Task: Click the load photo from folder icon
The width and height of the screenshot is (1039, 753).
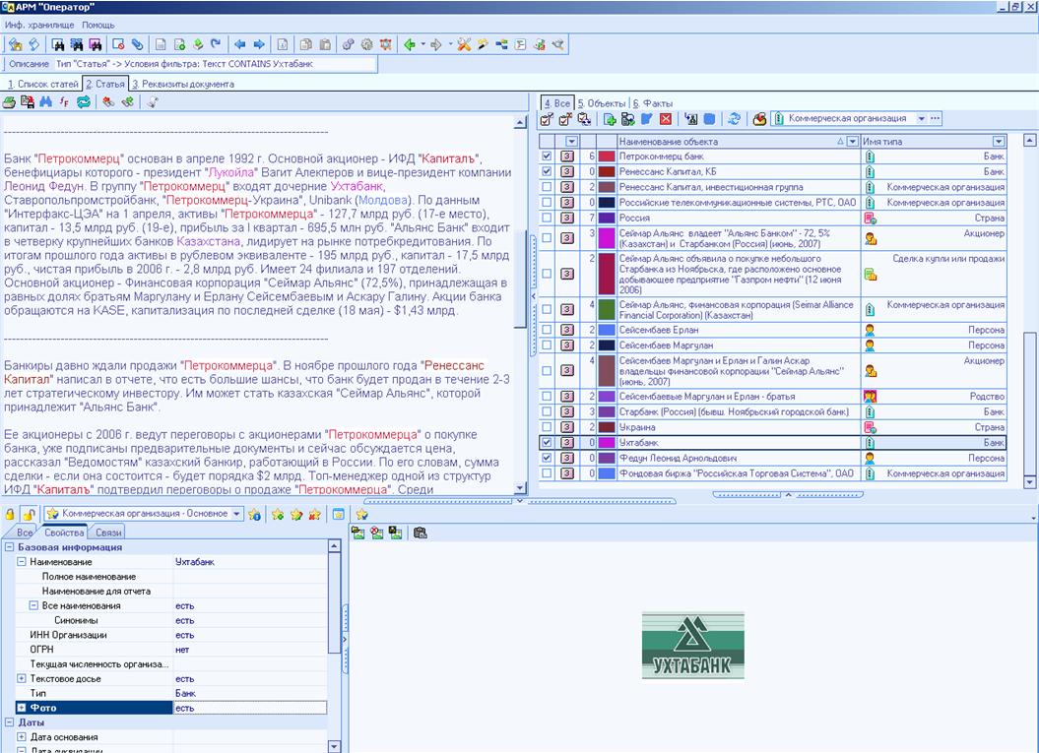Action: (358, 533)
